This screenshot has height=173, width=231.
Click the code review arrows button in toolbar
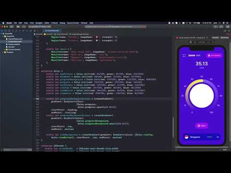click(221, 26)
